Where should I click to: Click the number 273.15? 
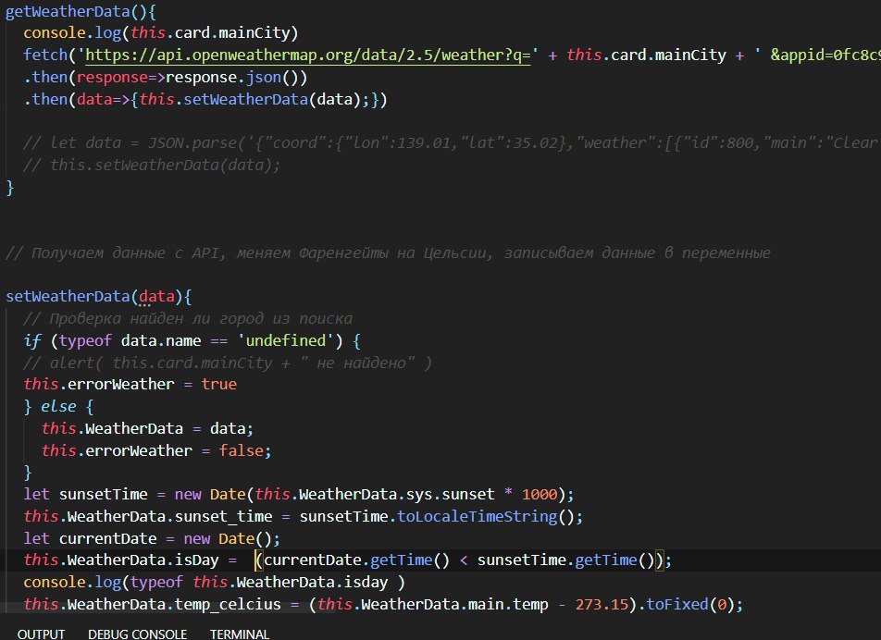tap(602, 605)
